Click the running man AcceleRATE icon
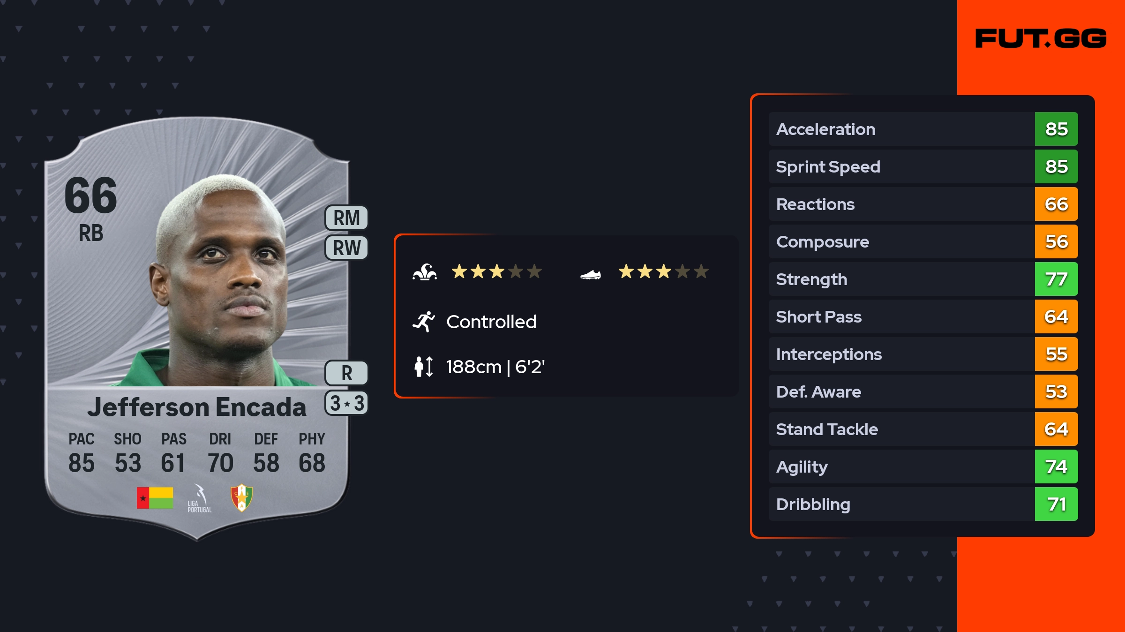This screenshot has height=632, width=1125. [x=424, y=322]
